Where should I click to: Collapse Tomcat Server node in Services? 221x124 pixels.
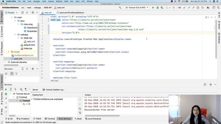coord(10,94)
